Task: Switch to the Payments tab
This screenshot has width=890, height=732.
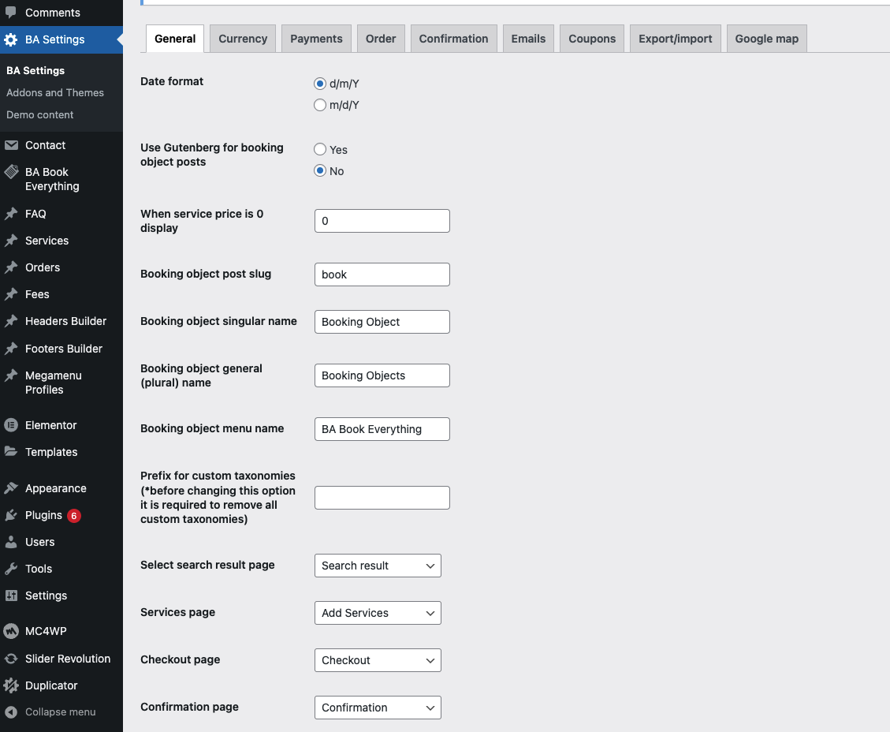Action: point(316,39)
